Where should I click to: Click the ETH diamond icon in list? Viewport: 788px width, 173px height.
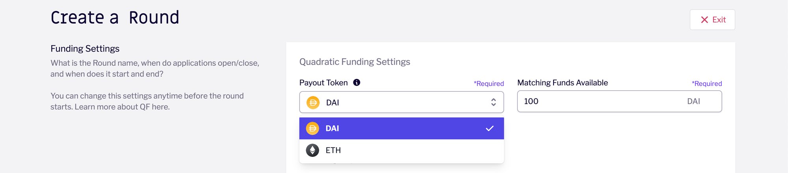point(312,150)
